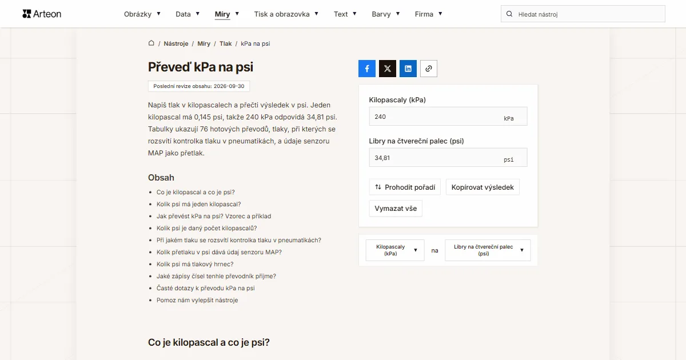Viewport: 686px width, 360px height.
Task: Click the Obsah heading
Action: tap(161, 178)
